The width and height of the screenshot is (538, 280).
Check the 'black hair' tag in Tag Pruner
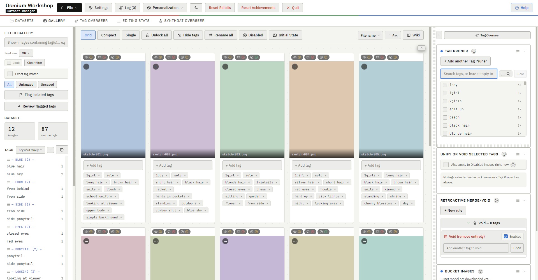(445, 125)
